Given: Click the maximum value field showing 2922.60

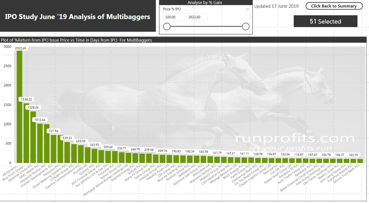Looking at the screenshot, I should tap(197, 17).
